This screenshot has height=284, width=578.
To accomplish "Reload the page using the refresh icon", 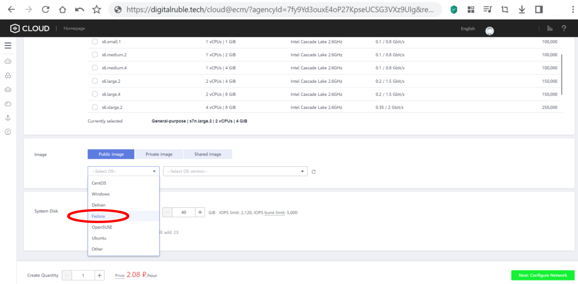I will [46, 10].
